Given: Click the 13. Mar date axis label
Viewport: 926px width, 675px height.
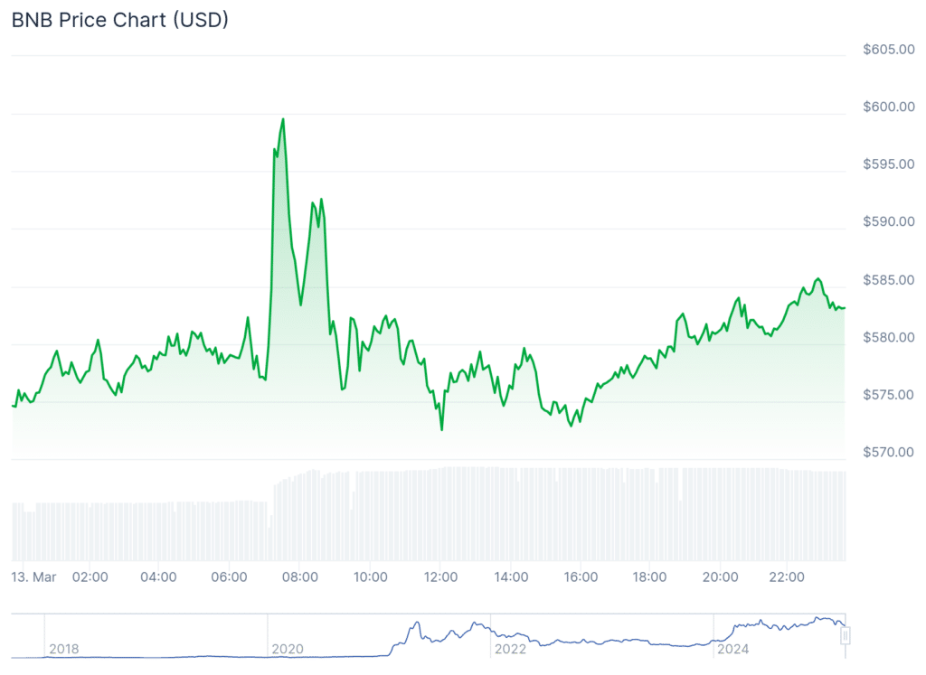Looking at the screenshot, I should 33,577.
